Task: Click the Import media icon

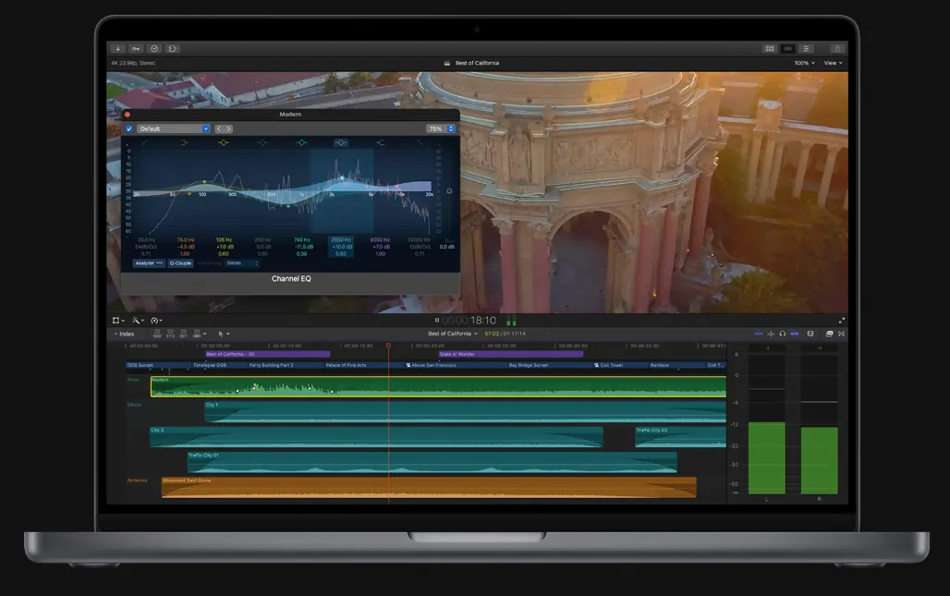Action: (x=116, y=47)
